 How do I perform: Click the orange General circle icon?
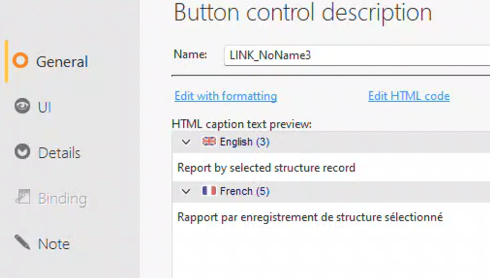tap(20, 61)
